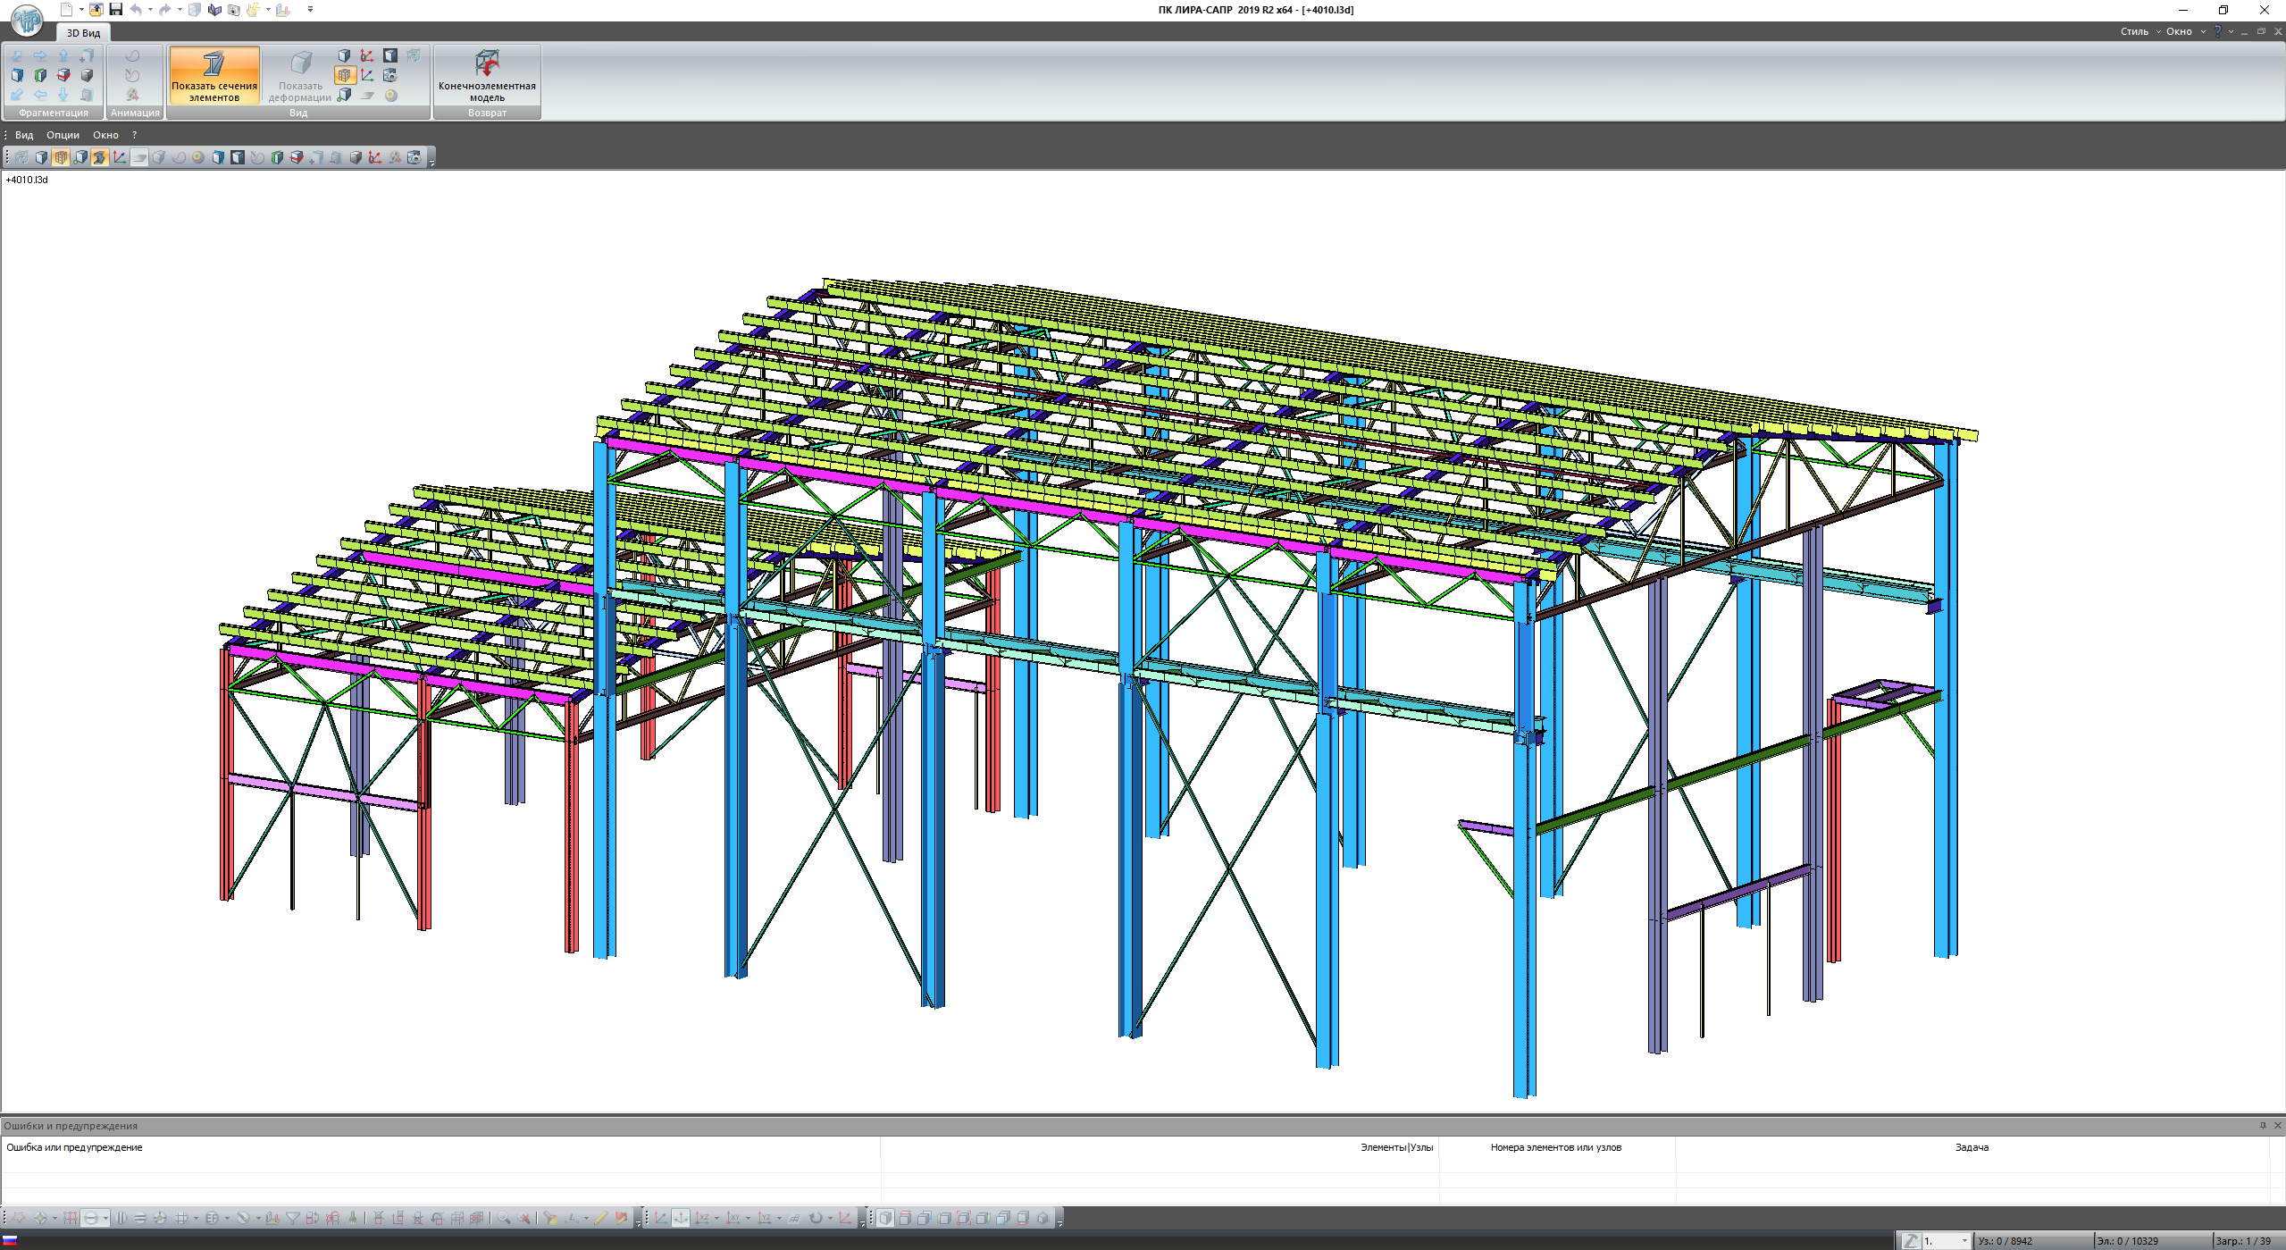This screenshot has width=2286, height=1250.
Task: Click the red-sliced cube icon in Фрагментация
Action: pyautogui.click(x=63, y=76)
